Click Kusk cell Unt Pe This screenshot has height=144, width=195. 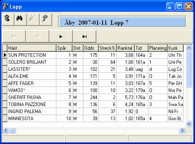[175, 62]
